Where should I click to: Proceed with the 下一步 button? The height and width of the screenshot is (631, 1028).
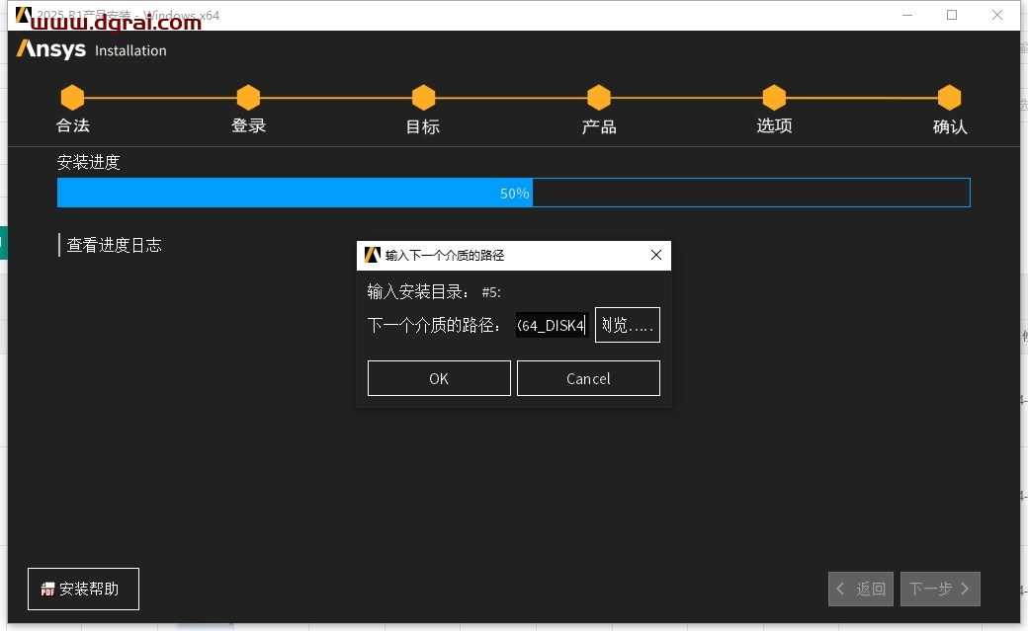(x=939, y=589)
